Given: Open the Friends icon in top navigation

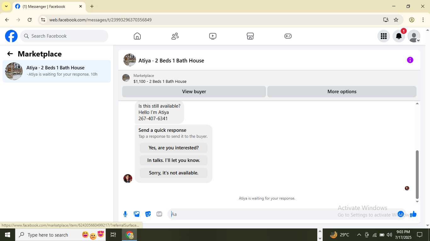Looking at the screenshot, I should pos(175,36).
